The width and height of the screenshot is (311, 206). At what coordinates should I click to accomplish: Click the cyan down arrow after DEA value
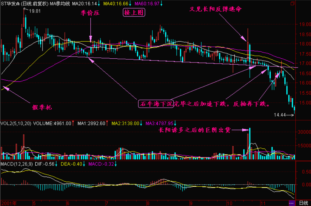85,164
